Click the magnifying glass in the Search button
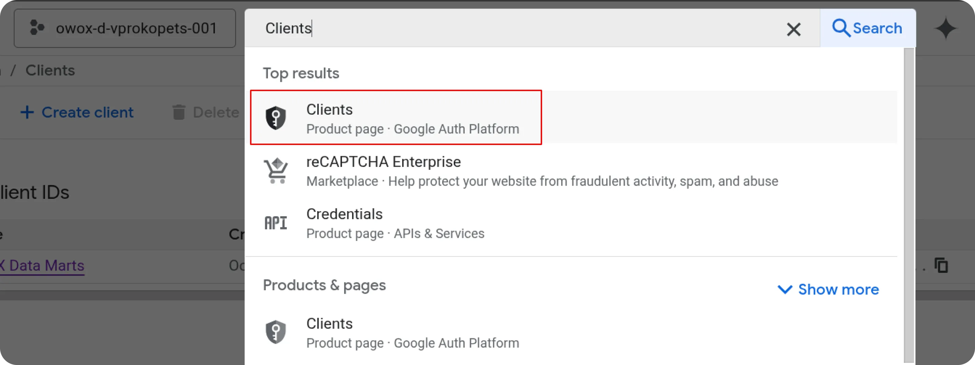This screenshot has width=975, height=365. point(841,28)
